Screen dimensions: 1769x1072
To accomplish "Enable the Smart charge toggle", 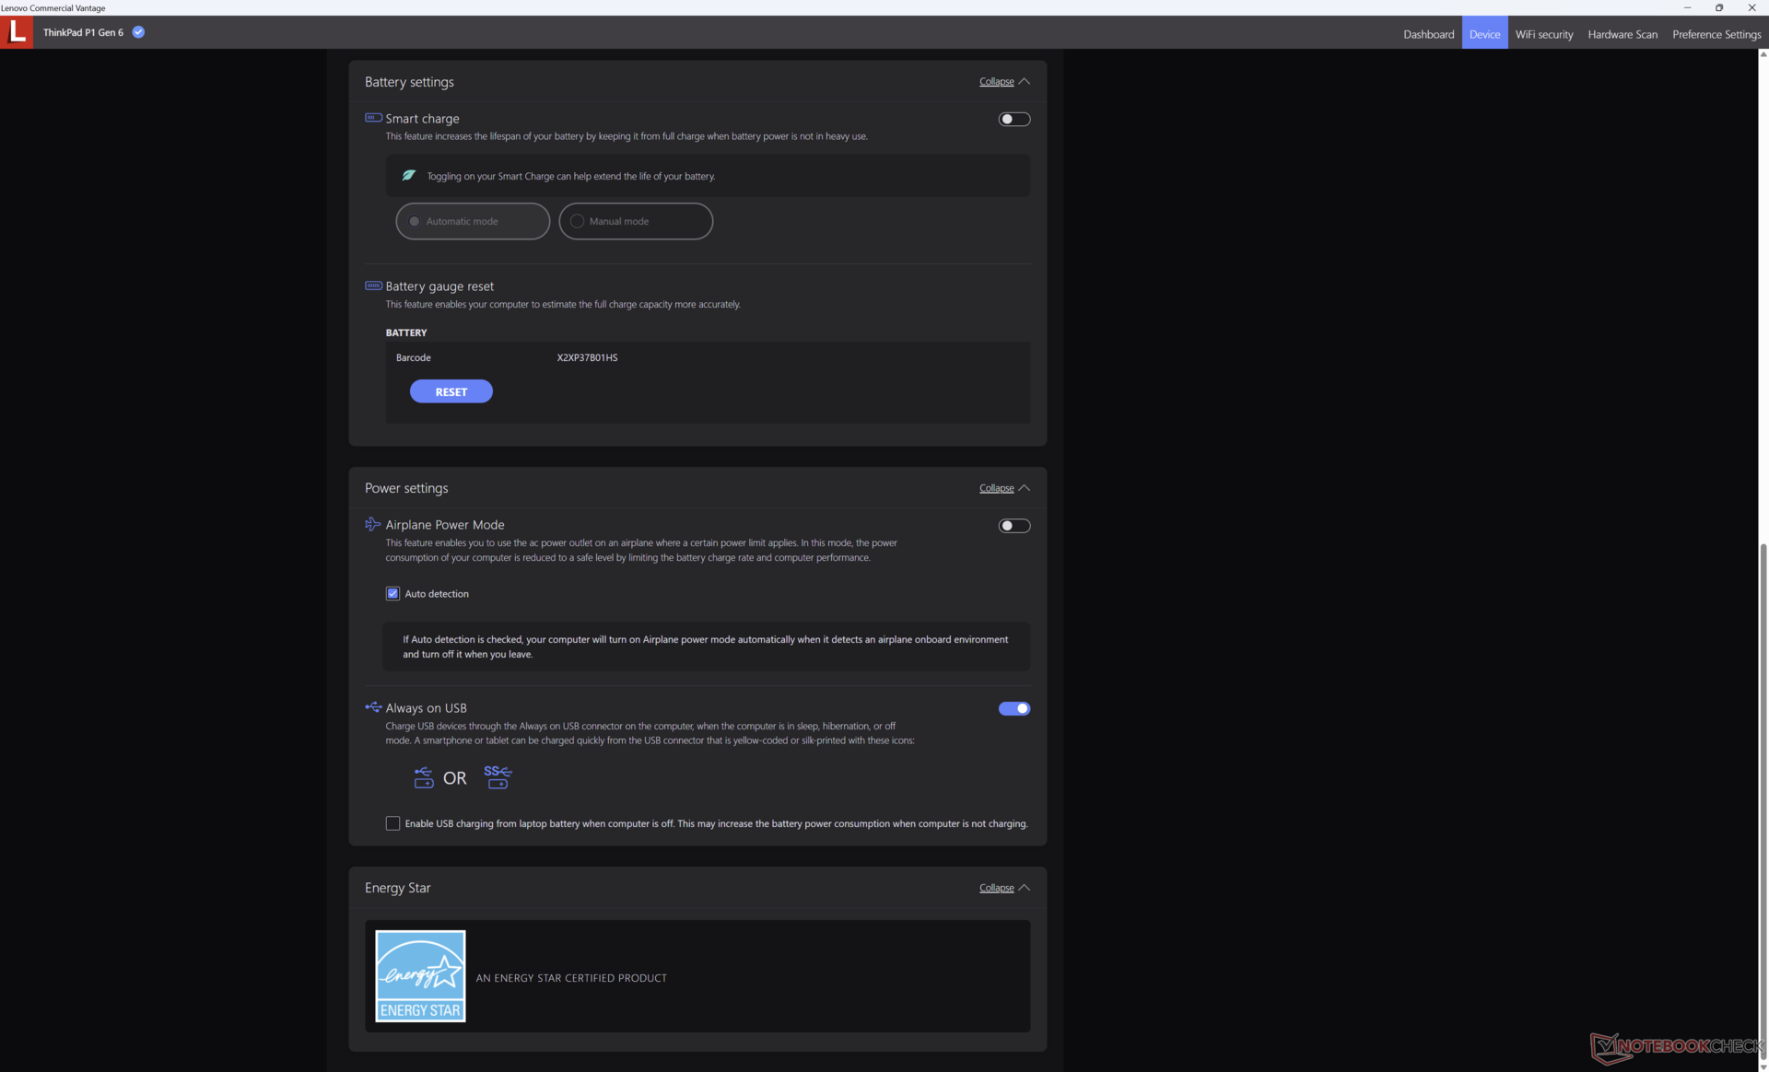I will (1013, 119).
